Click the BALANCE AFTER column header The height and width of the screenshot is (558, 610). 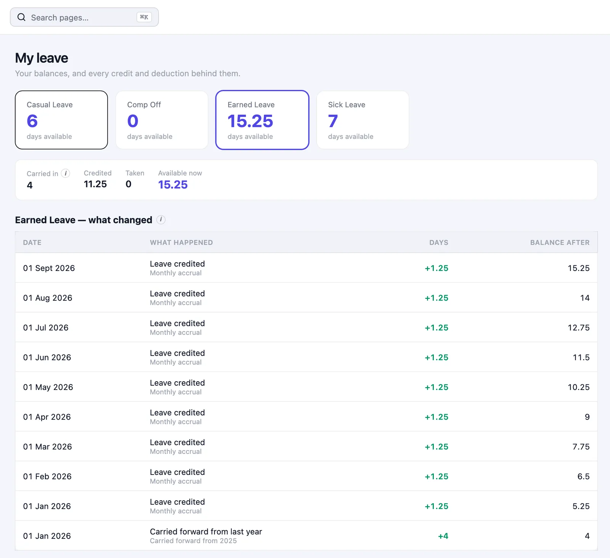tap(560, 242)
